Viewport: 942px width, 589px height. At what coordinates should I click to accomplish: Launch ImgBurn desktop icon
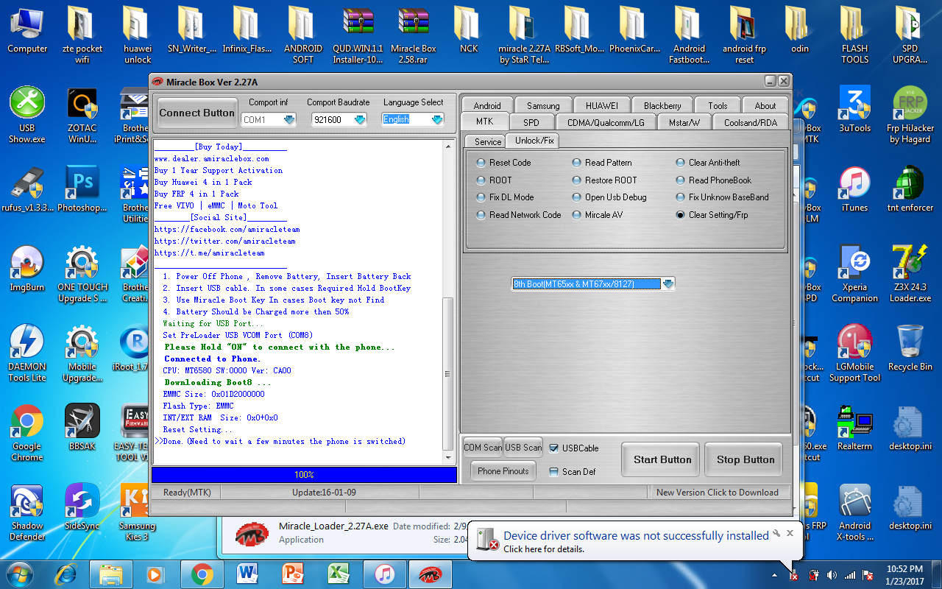click(27, 269)
